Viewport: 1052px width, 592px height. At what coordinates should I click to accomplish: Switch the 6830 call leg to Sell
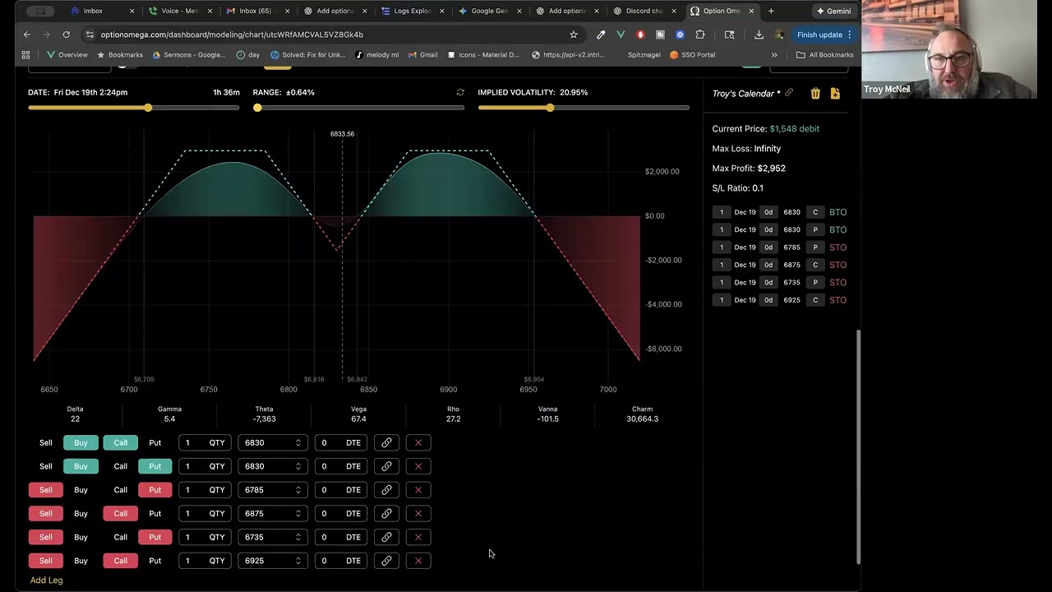46,442
